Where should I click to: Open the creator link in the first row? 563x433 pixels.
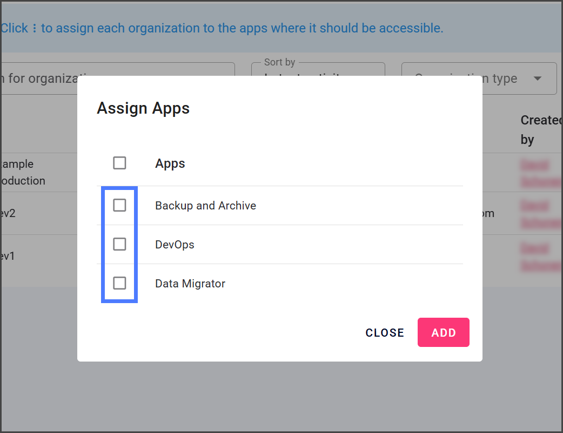pyautogui.click(x=540, y=173)
